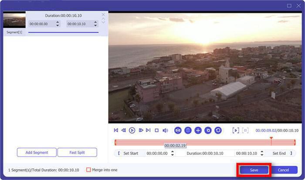Jump to the end of the video
Screen dimensions: 305x180
pyautogui.click(x=148, y=130)
